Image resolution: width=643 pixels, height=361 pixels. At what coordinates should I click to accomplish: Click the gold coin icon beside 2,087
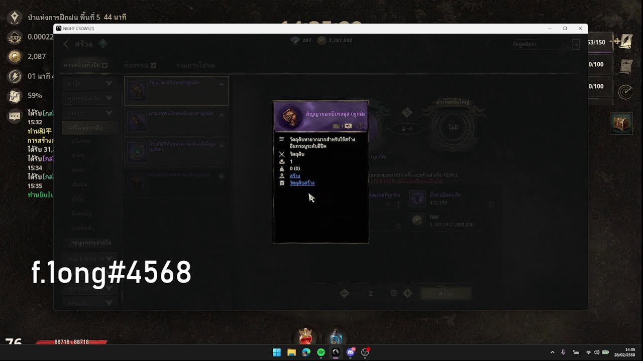15,57
